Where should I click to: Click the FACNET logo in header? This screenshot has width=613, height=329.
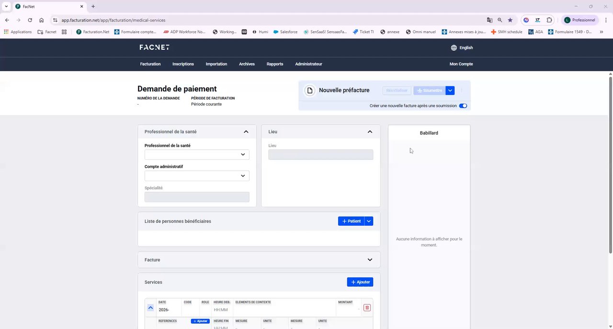154,47
